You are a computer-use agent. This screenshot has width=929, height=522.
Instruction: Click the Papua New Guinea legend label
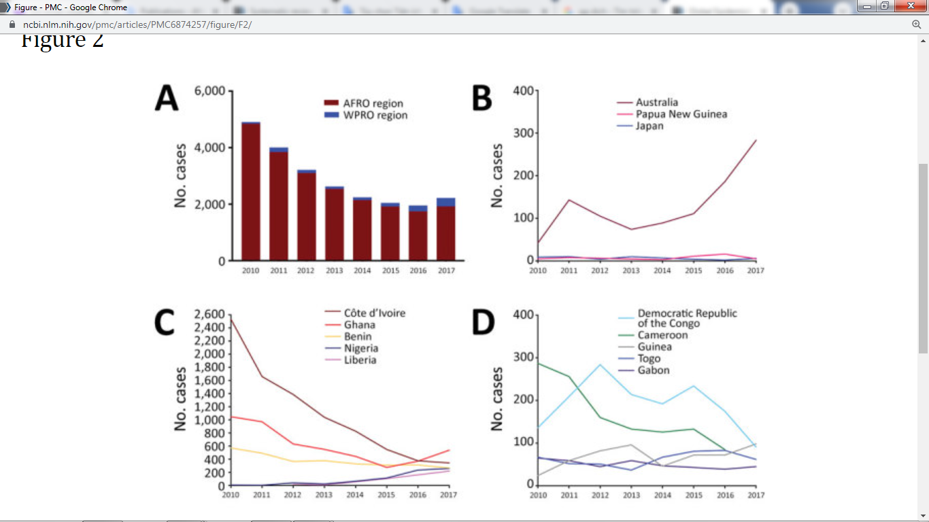pyautogui.click(x=681, y=114)
